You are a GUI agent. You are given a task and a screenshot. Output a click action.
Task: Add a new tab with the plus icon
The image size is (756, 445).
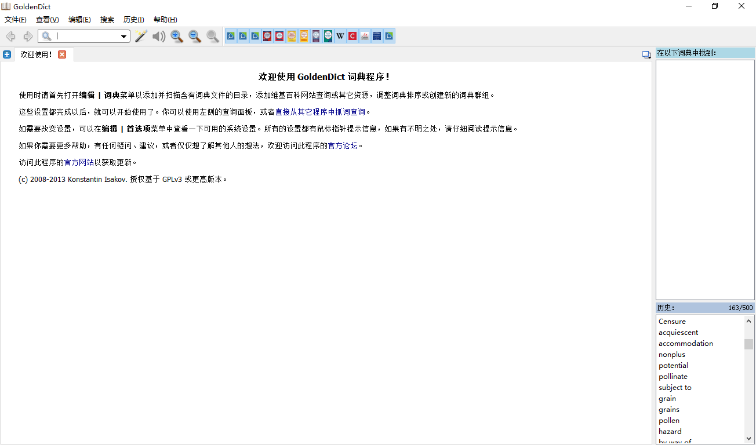(7, 54)
